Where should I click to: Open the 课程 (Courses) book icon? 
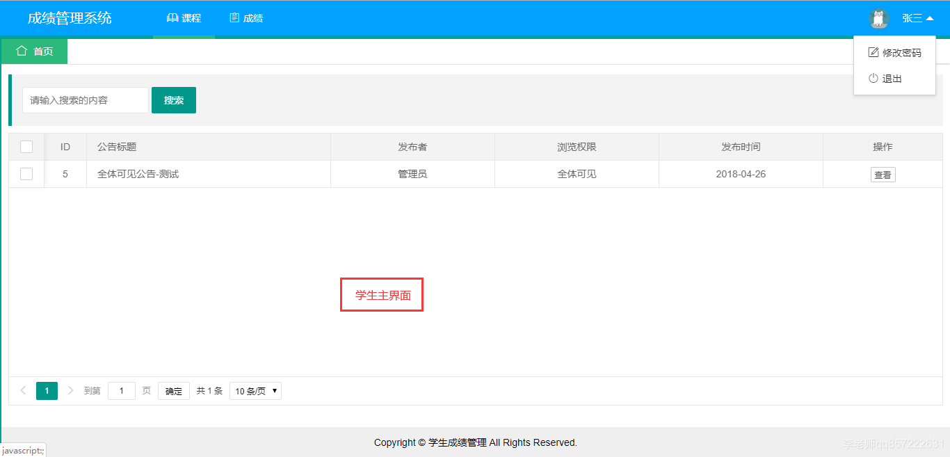coord(172,17)
